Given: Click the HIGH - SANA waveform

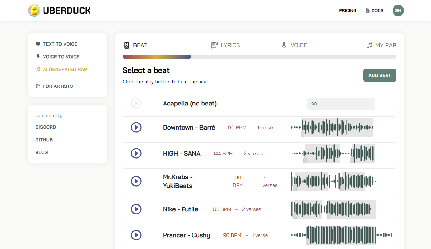Looking at the screenshot, I should [x=333, y=153].
